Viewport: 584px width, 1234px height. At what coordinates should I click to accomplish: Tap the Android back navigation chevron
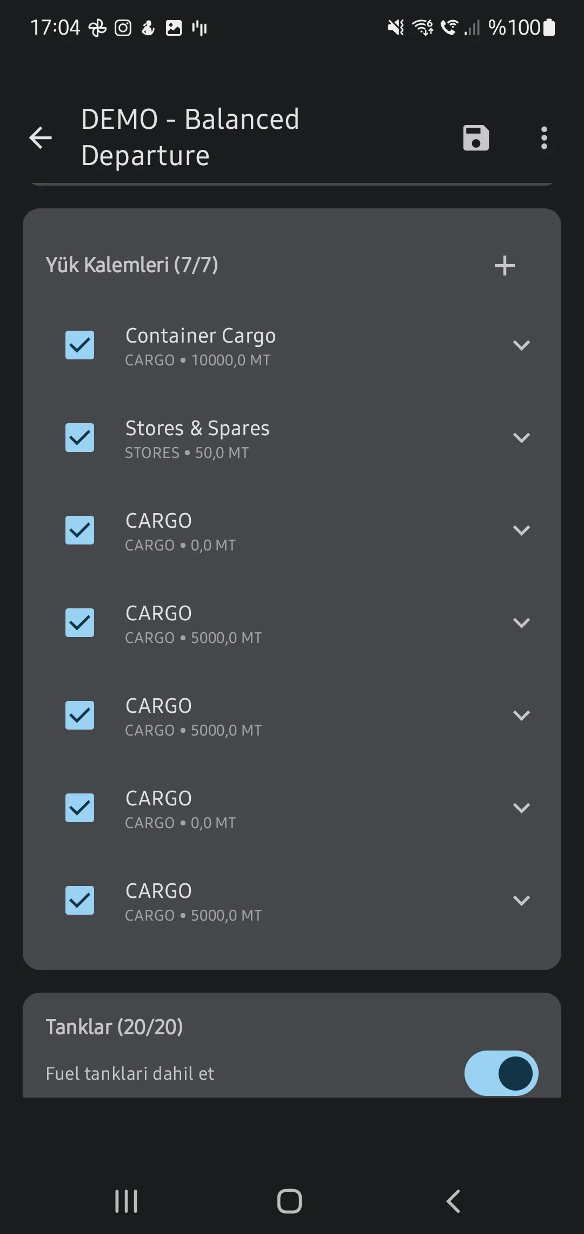click(453, 1201)
